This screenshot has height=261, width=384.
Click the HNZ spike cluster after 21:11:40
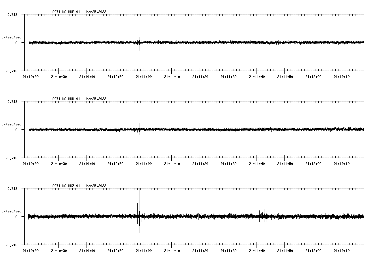(x=265, y=216)
